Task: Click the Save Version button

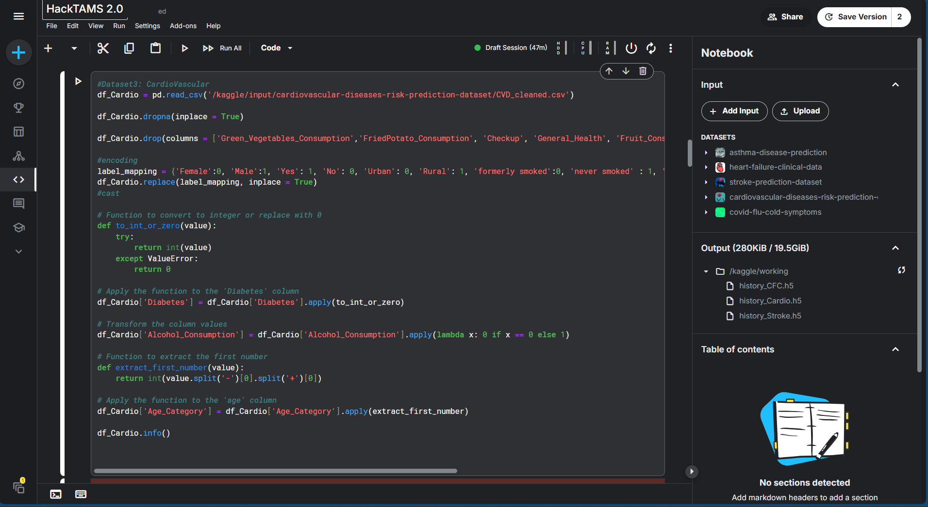Action: point(855,17)
